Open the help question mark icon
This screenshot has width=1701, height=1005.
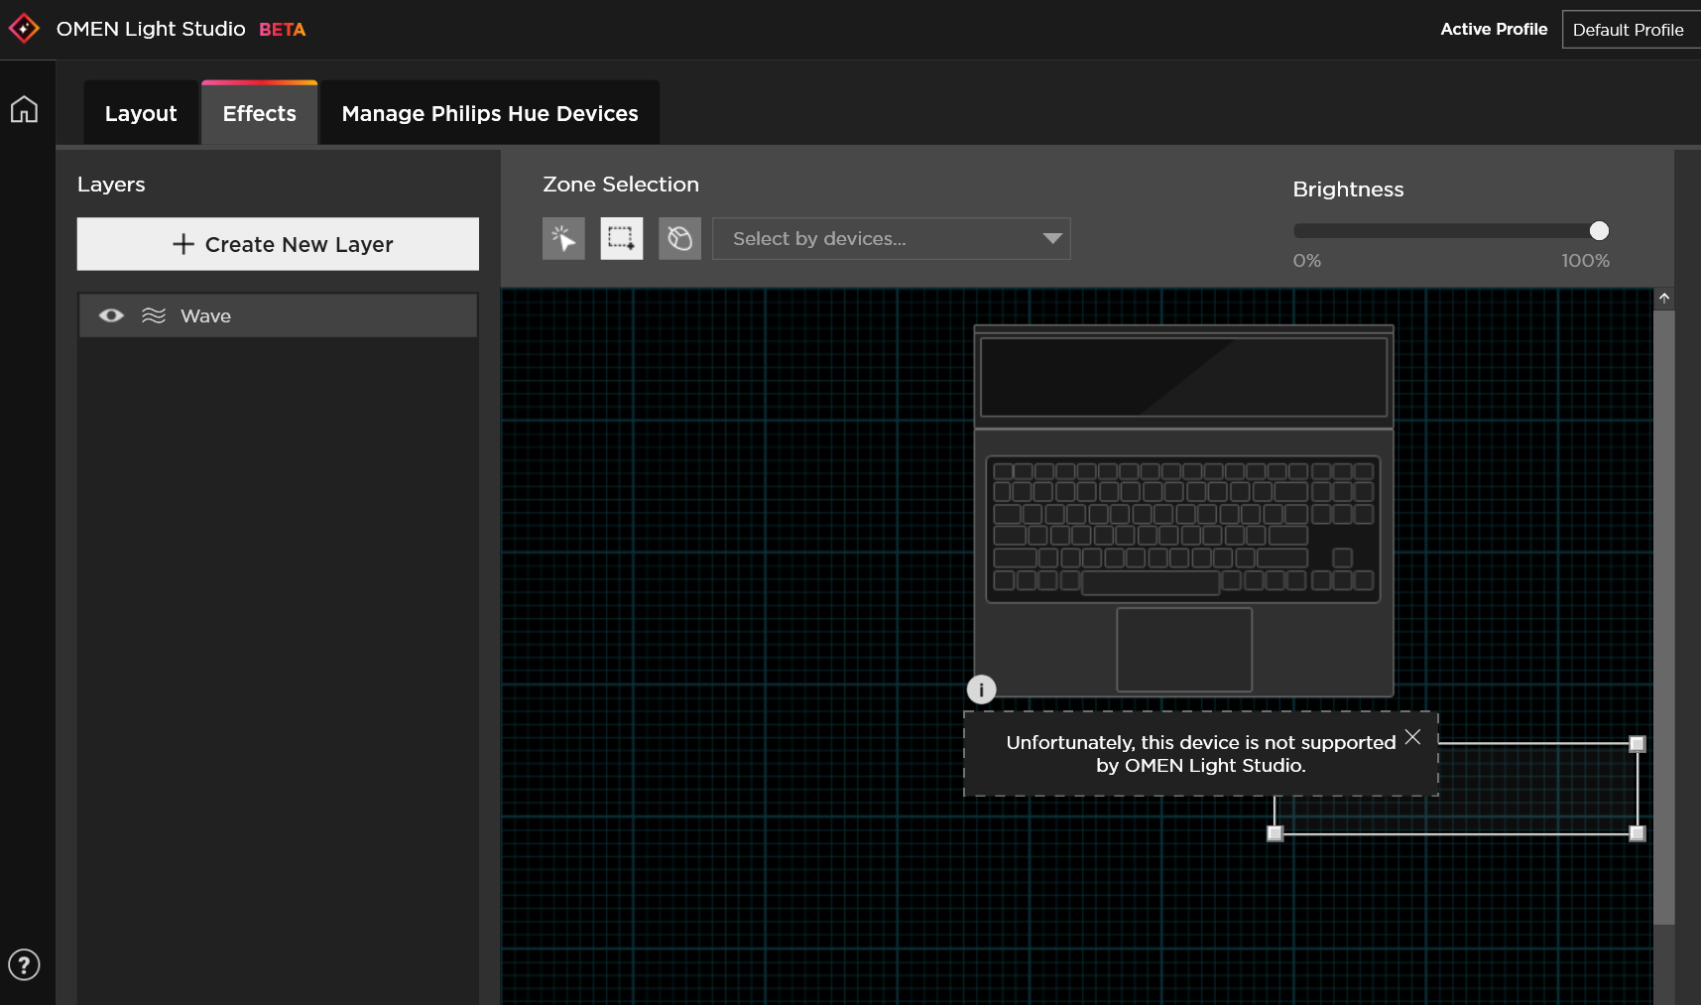24,964
